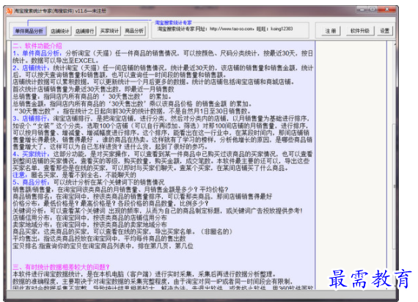The width and height of the screenshot is (418, 302).
Task: Click the line starting 宝贝排名
Action: pyautogui.click(x=103, y=246)
